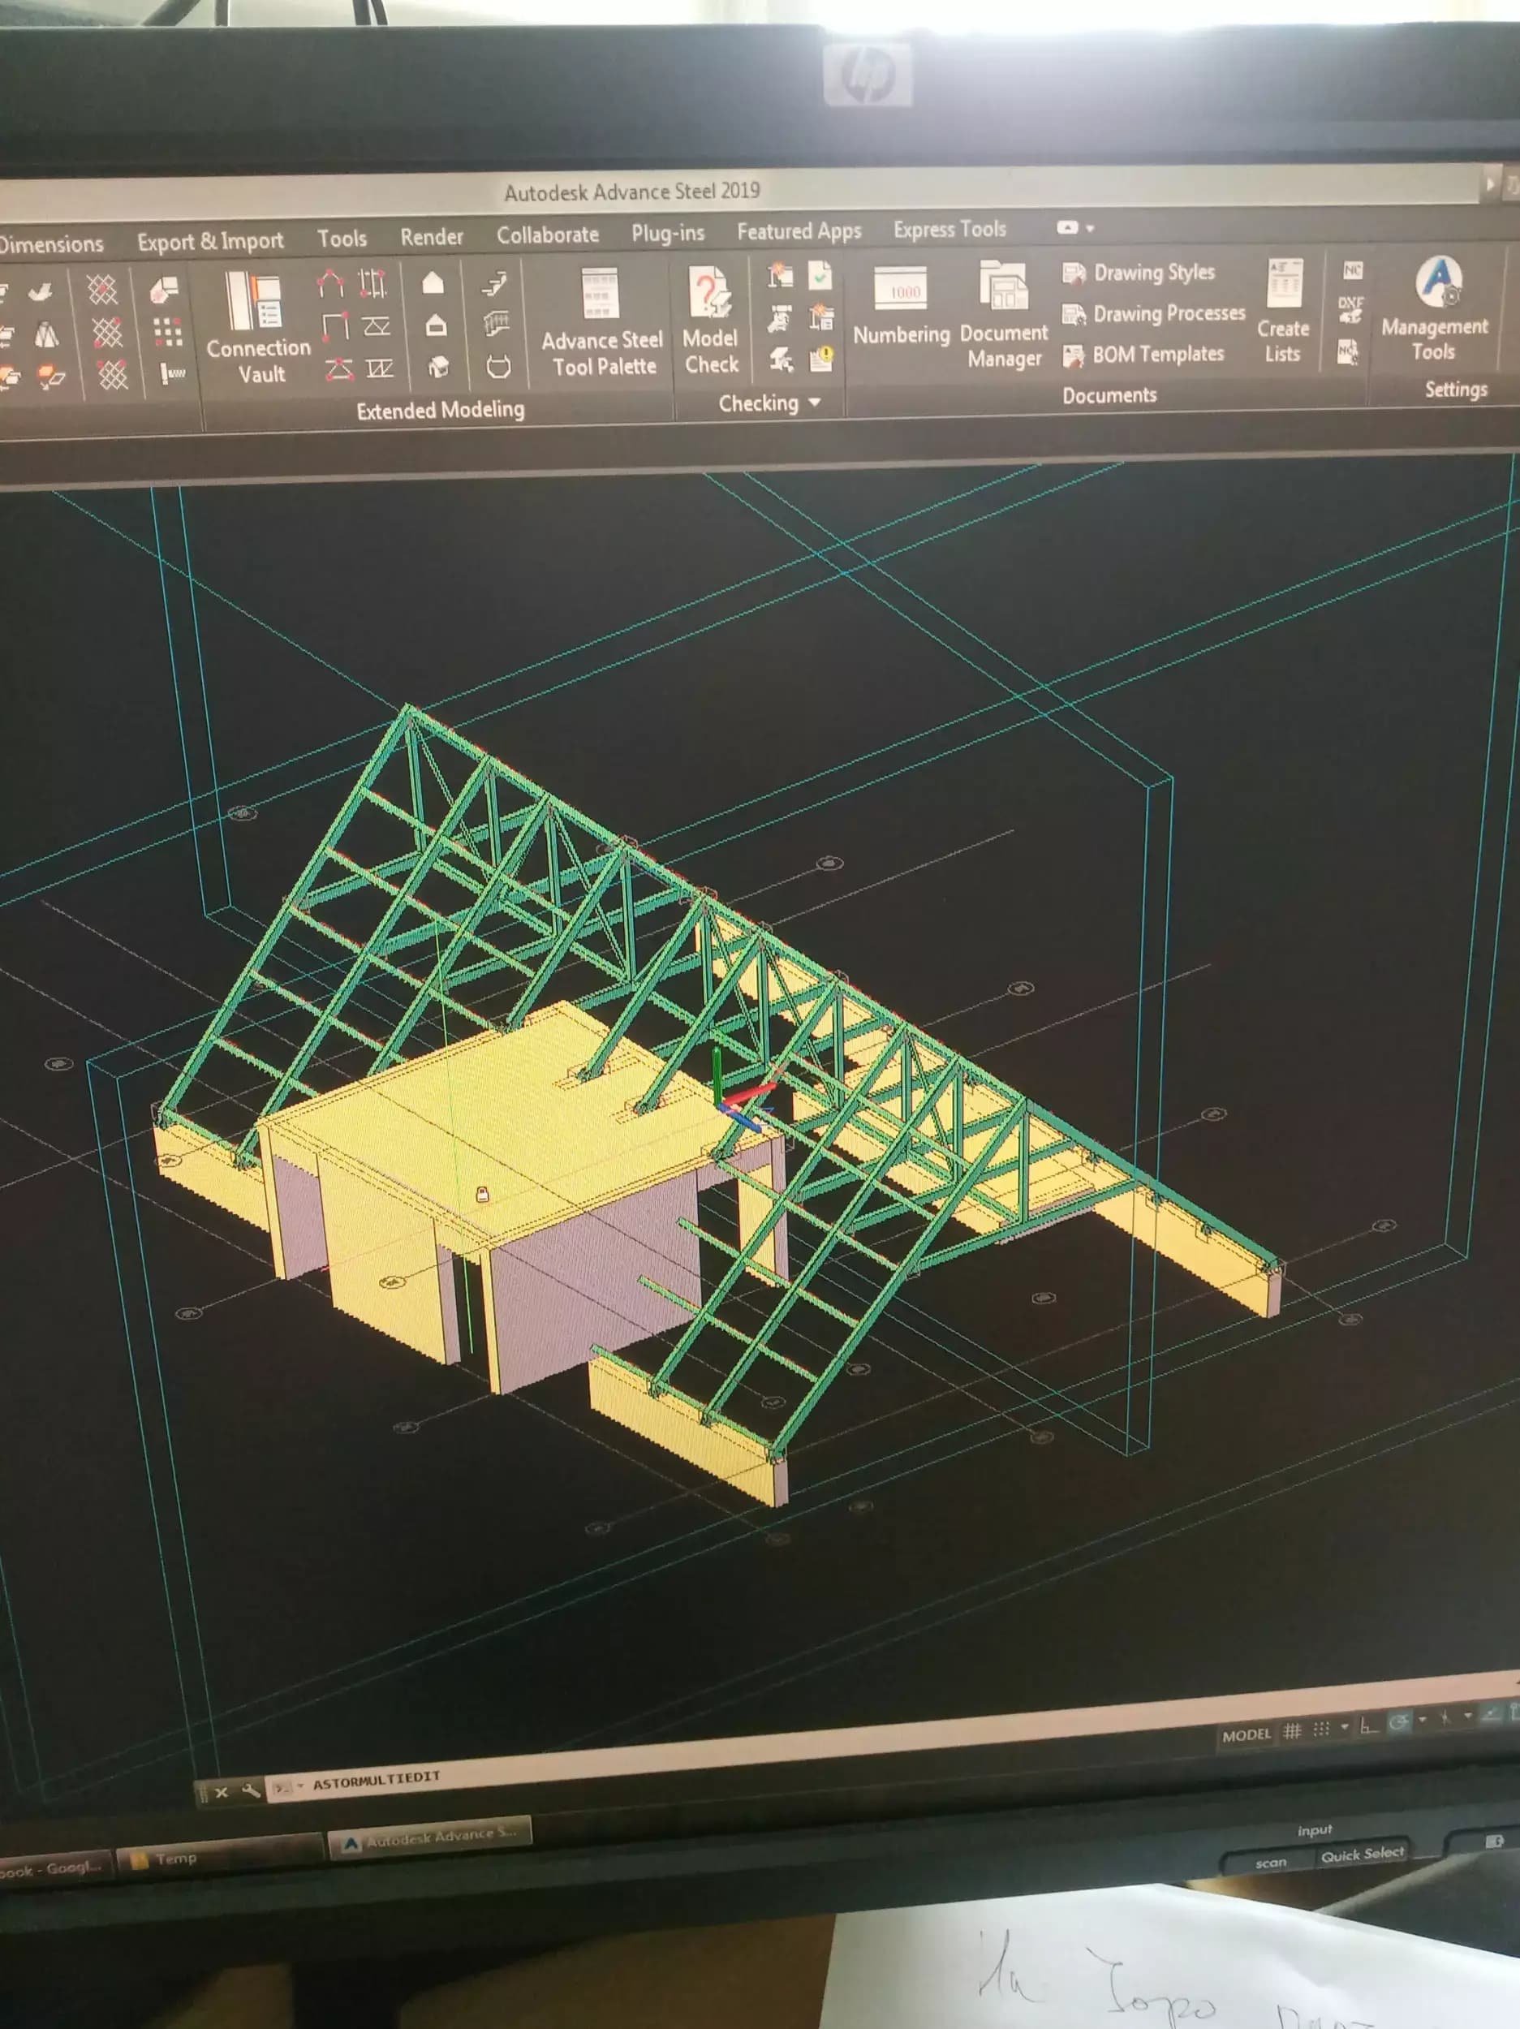Screen dimensions: 1520x2029
Task: Select the portal frame tool icon
Action: coord(330,283)
